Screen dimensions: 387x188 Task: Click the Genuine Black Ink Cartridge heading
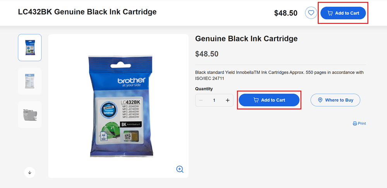coord(246,39)
